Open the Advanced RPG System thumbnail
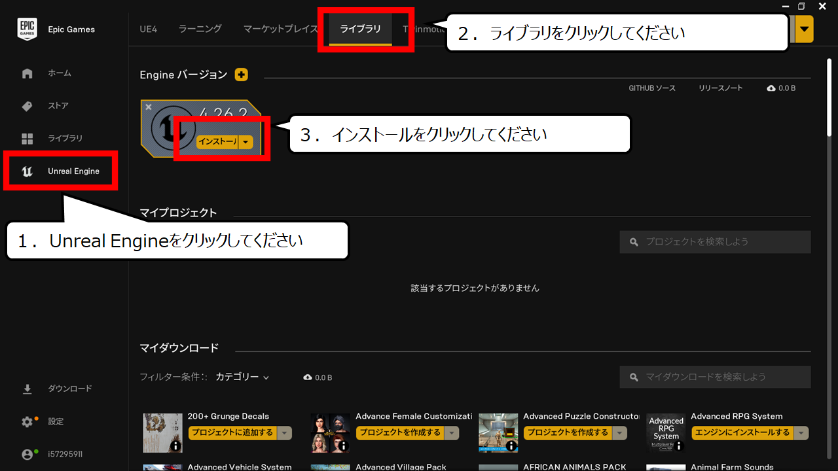 (666, 433)
